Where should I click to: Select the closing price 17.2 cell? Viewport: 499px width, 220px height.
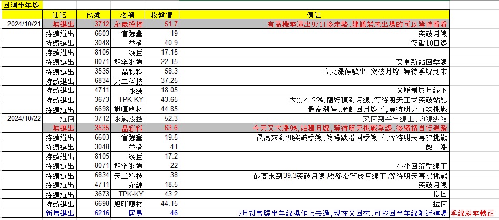162,157
